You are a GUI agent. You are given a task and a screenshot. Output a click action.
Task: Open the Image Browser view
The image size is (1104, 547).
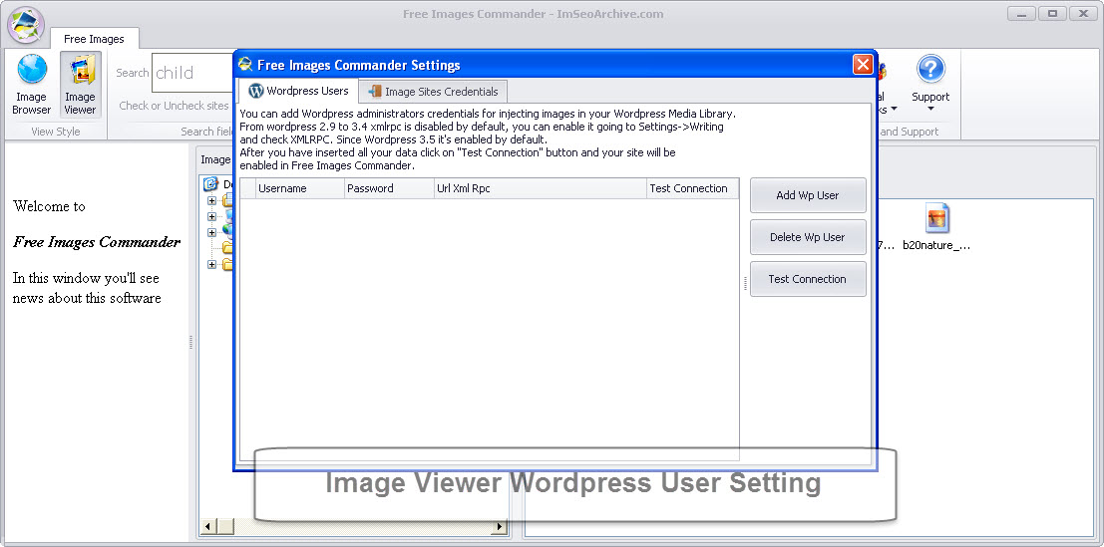pyautogui.click(x=31, y=84)
